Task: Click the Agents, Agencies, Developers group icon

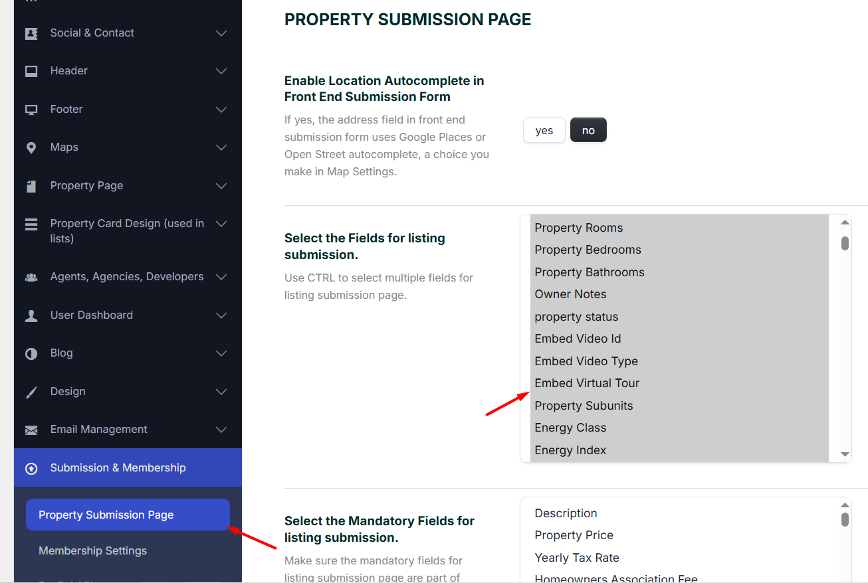Action: pyautogui.click(x=31, y=276)
